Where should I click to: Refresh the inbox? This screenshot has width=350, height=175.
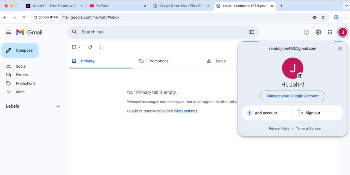point(90,47)
